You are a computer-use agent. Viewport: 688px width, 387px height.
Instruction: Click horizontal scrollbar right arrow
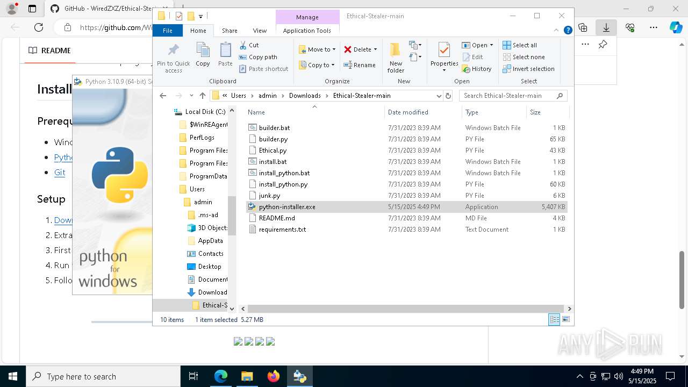[569, 309]
